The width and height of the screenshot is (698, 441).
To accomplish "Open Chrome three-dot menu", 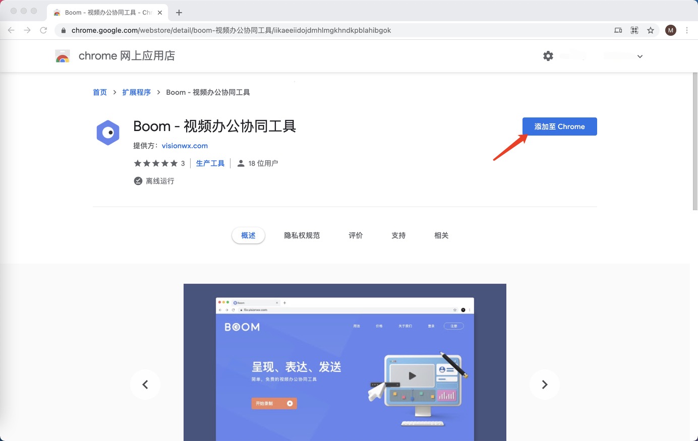I will point(687,30).
